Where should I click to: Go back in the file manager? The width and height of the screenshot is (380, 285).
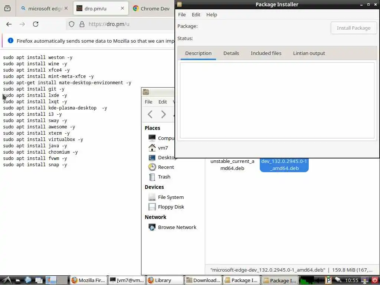150,114
